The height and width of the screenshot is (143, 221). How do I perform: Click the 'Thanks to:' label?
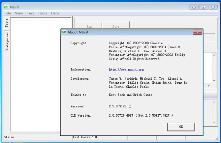coord(79,95)
